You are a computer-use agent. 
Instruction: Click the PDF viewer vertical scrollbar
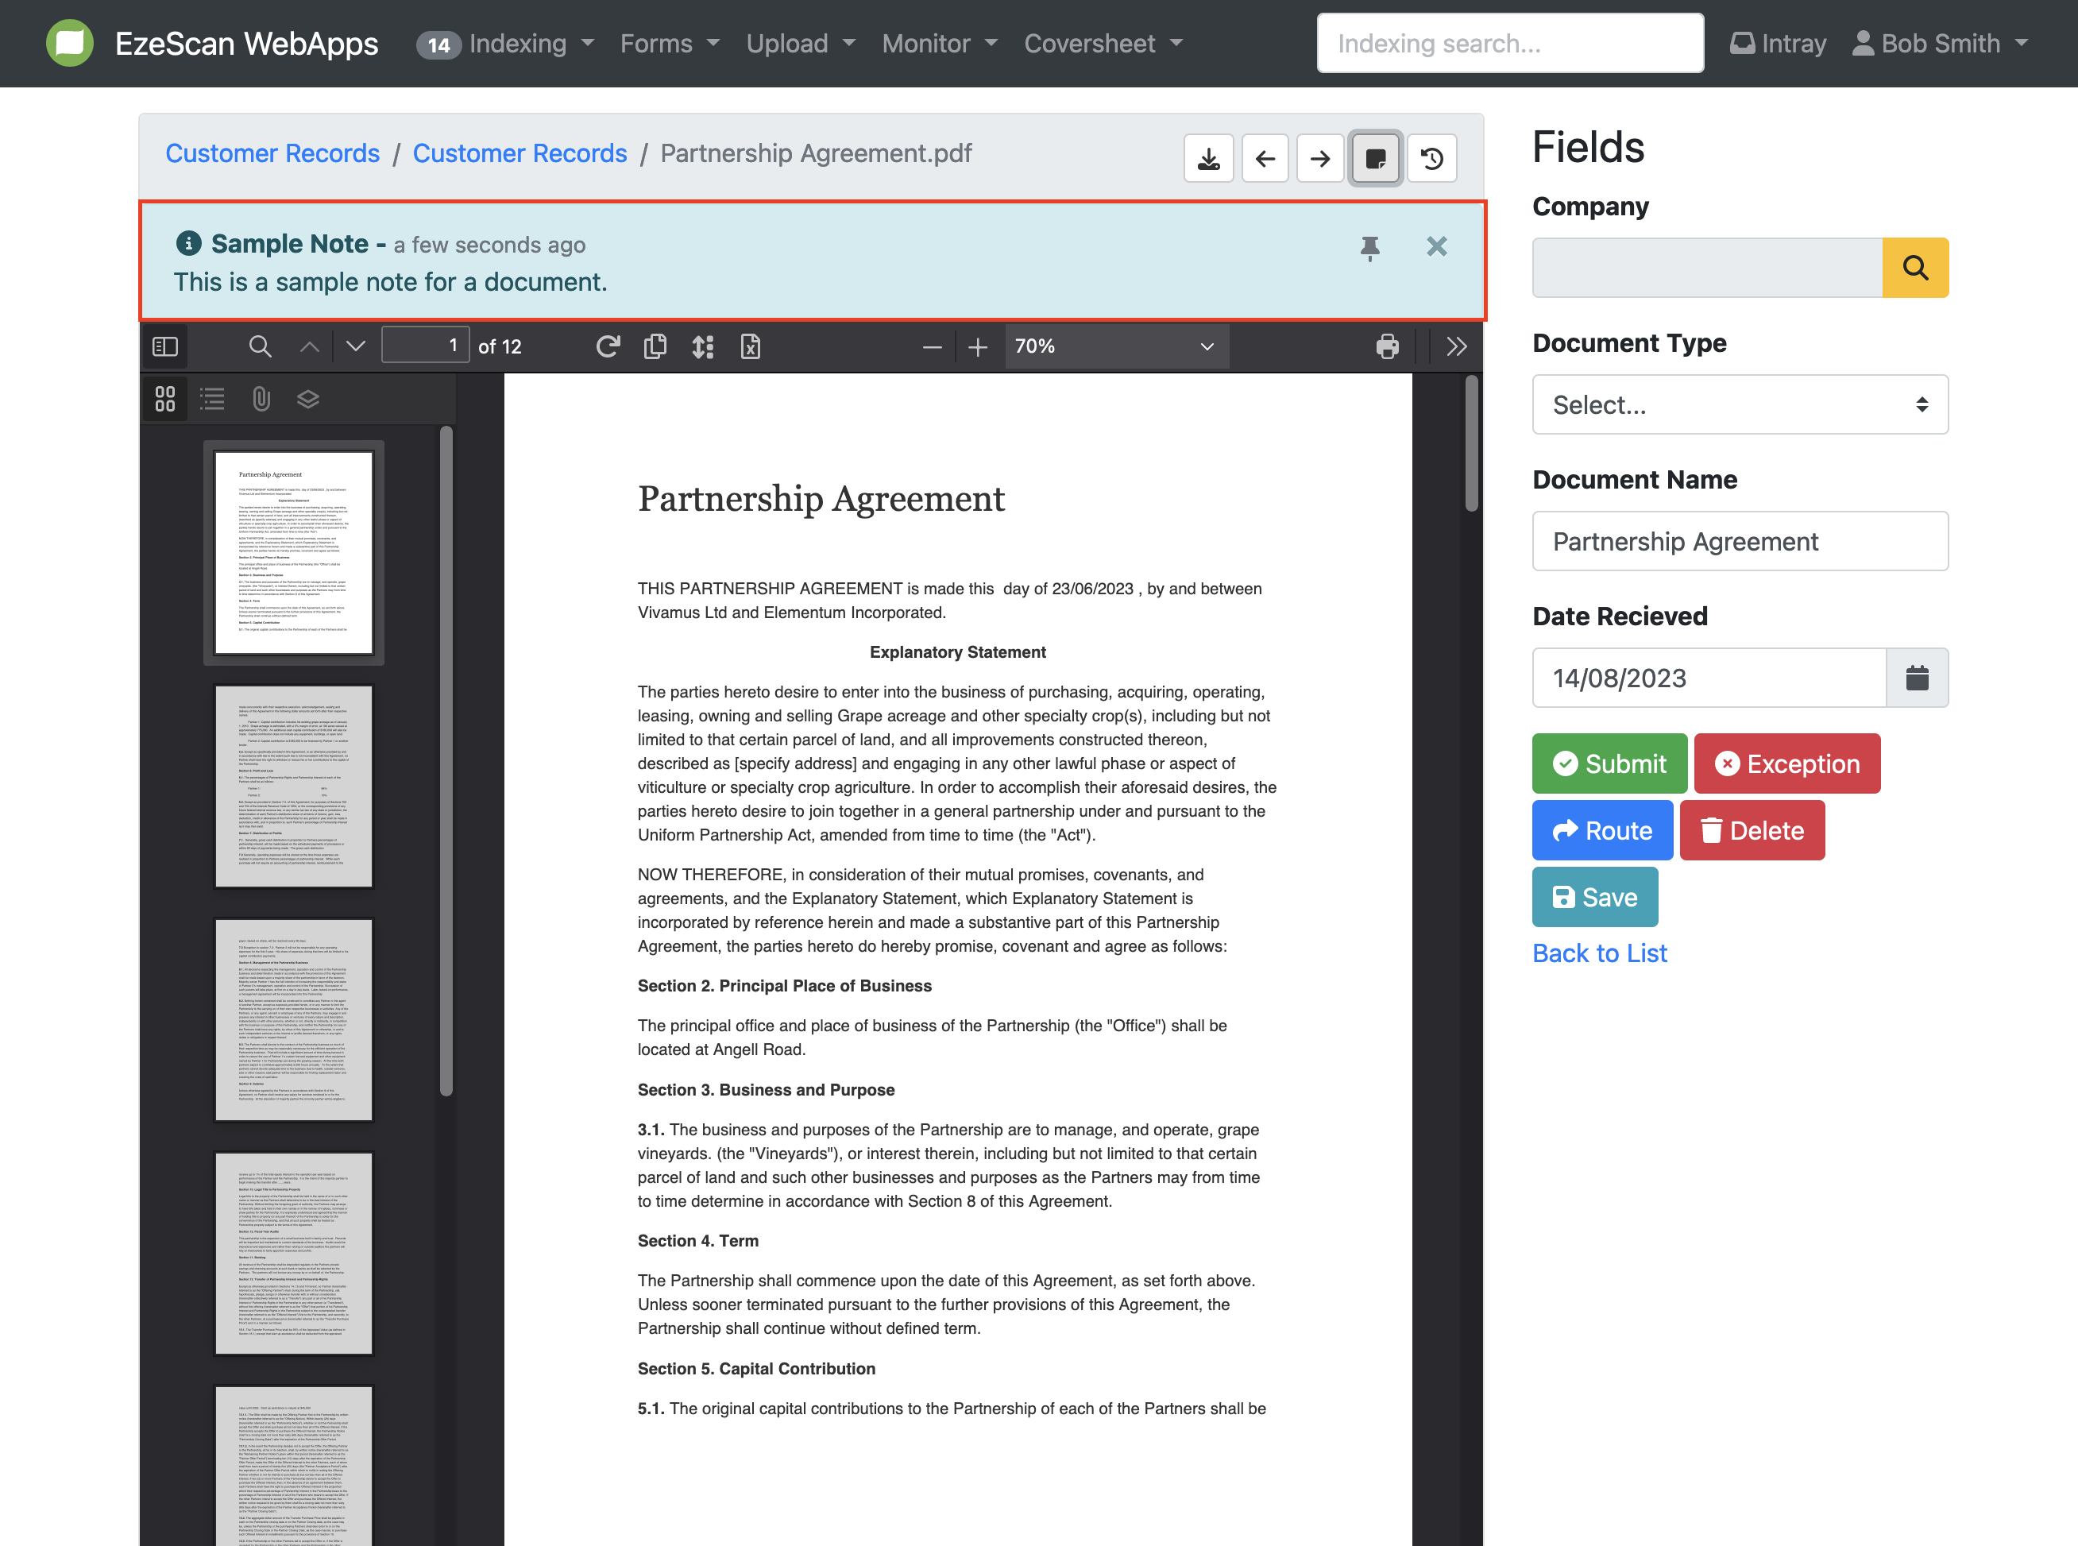[1471, 445]
